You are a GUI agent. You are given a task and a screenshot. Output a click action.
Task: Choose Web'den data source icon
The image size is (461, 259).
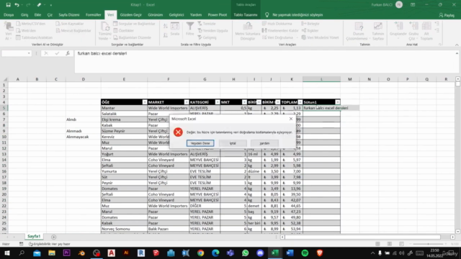(x=26, y=30)
